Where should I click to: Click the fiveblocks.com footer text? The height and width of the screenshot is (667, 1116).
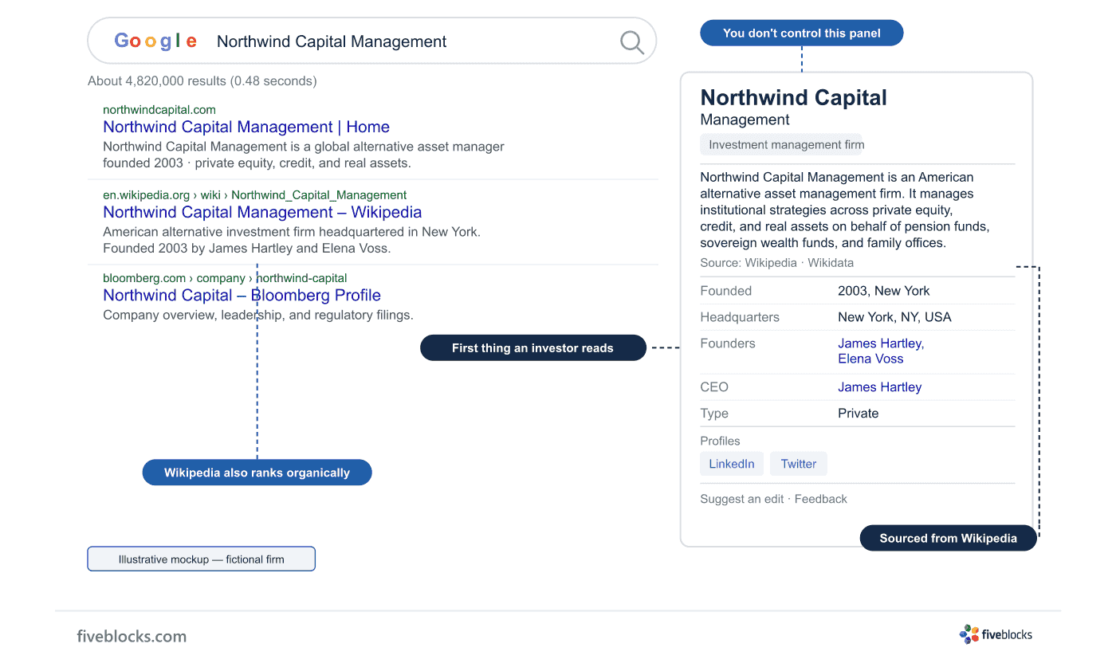pos(132,636)
